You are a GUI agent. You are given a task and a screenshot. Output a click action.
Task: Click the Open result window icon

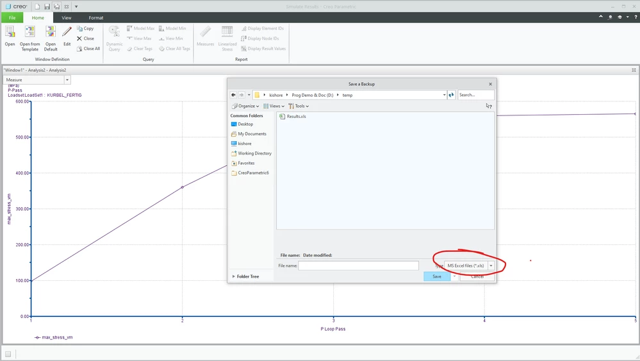click(x=10, y=32)
